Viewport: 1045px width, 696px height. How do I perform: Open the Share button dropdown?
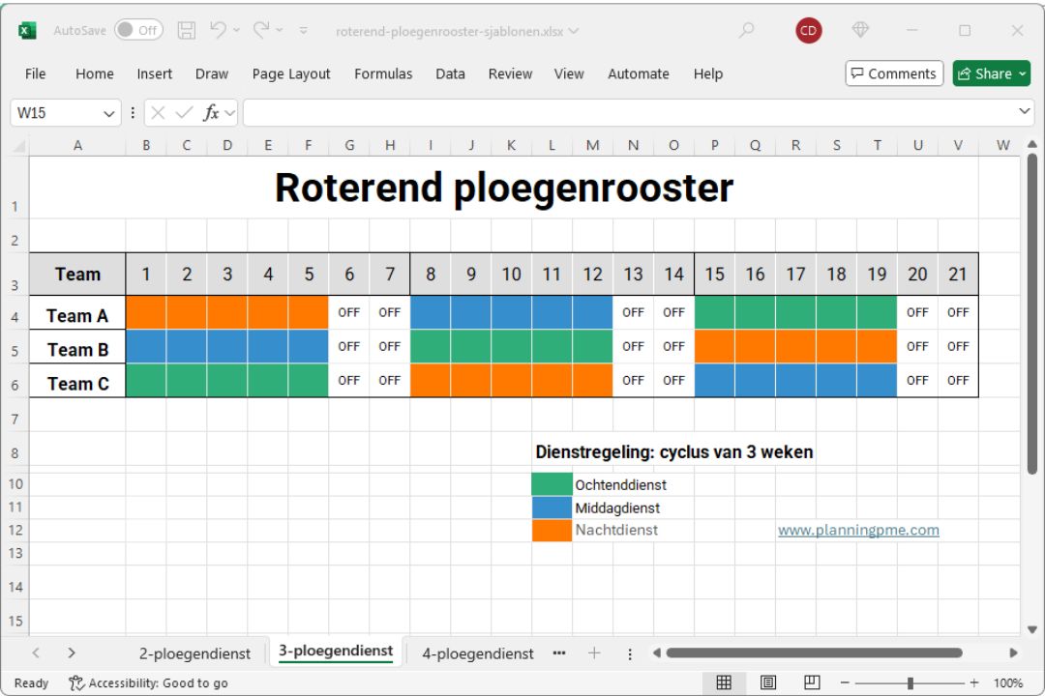click(1023, 73)
